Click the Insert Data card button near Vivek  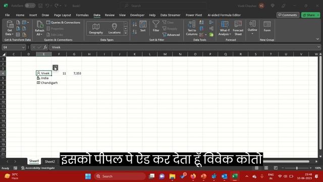click(55, 67)
